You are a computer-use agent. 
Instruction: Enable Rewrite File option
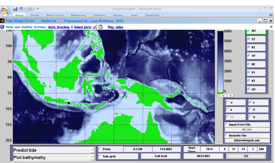point(226,135)
